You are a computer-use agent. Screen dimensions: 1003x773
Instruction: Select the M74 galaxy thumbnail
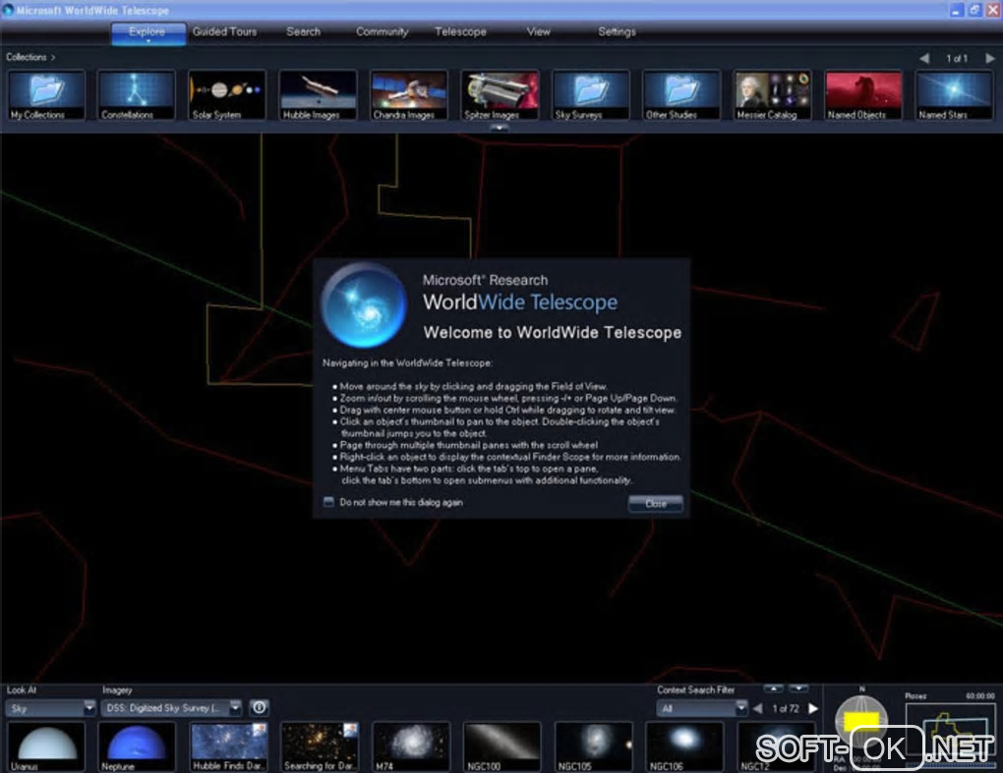point(411,746)
